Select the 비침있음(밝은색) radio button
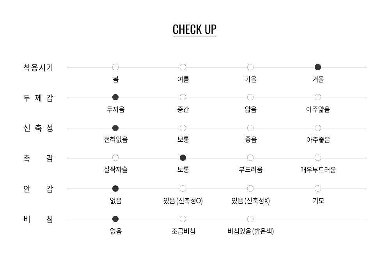 (250, 219)
